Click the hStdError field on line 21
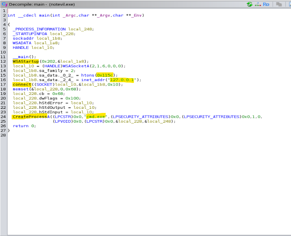Screen dimensions: 291x236 [51, 103]
